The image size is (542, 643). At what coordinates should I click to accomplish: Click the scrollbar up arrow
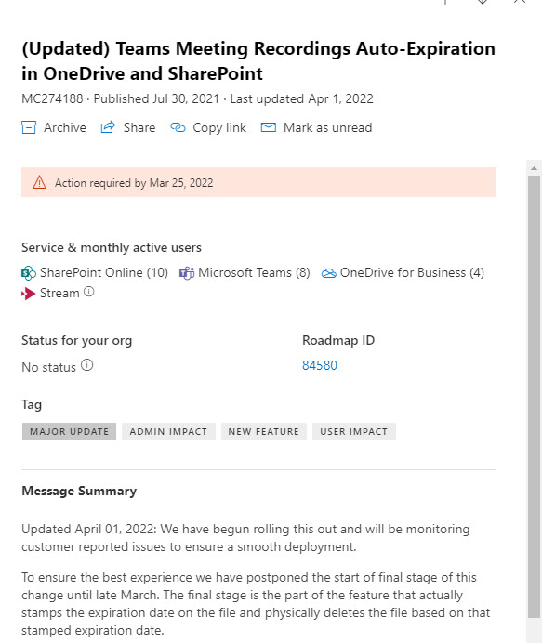pyautogui.click(x=534, y=168)
